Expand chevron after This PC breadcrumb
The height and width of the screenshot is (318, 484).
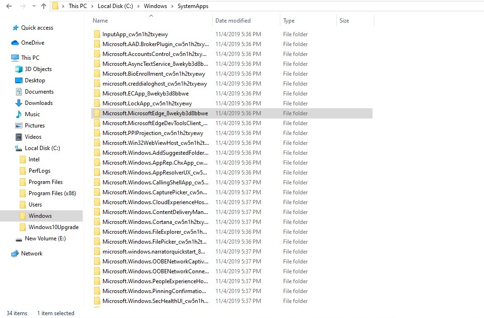(x=92, y=6)
